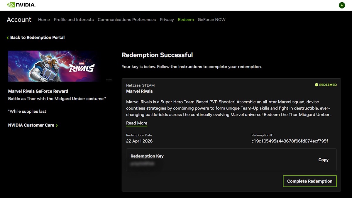Click the Marvel Rivals banner image

(x=60, y=66)
